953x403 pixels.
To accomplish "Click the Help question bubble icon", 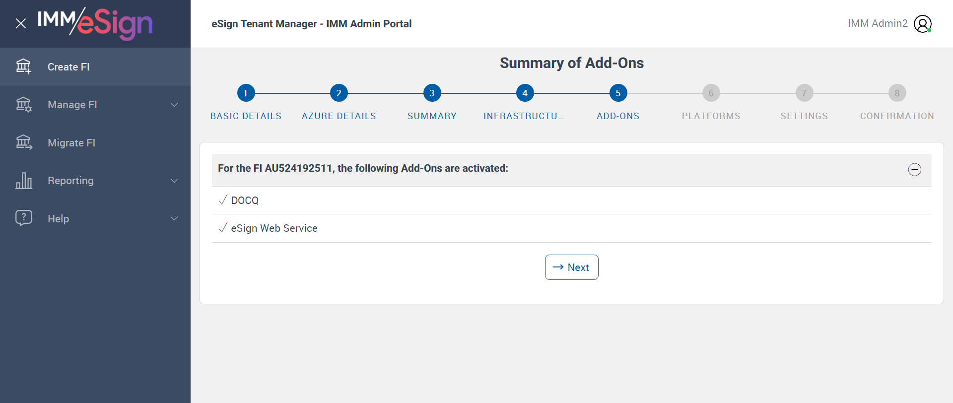I will pyautogui.click(x=23, y=218).
